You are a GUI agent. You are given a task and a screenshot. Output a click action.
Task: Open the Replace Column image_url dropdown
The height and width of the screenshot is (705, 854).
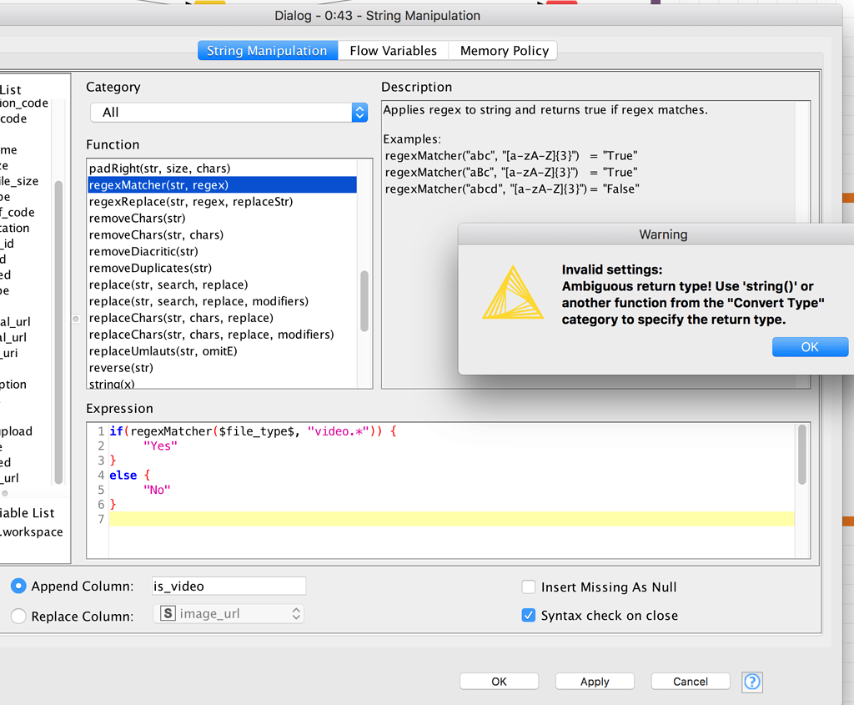pyautogui.click(x=229, y=613)
